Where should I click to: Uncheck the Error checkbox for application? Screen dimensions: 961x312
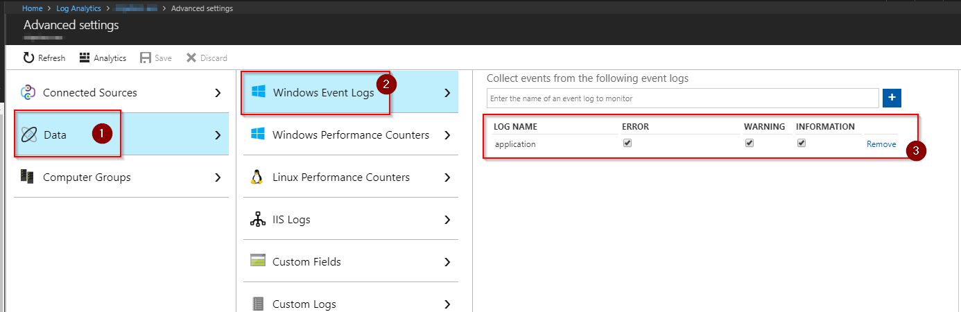click(627, 144)
